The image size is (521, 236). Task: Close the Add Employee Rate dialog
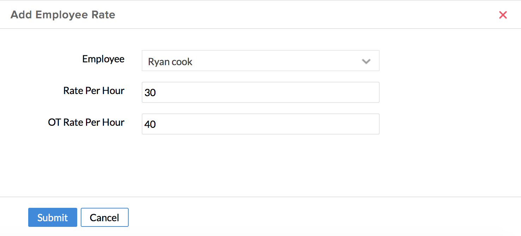click(x=503, y=15)
